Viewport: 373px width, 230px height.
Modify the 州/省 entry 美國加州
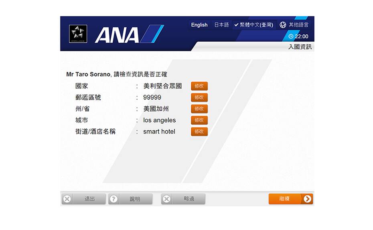(x=199, y=109)
